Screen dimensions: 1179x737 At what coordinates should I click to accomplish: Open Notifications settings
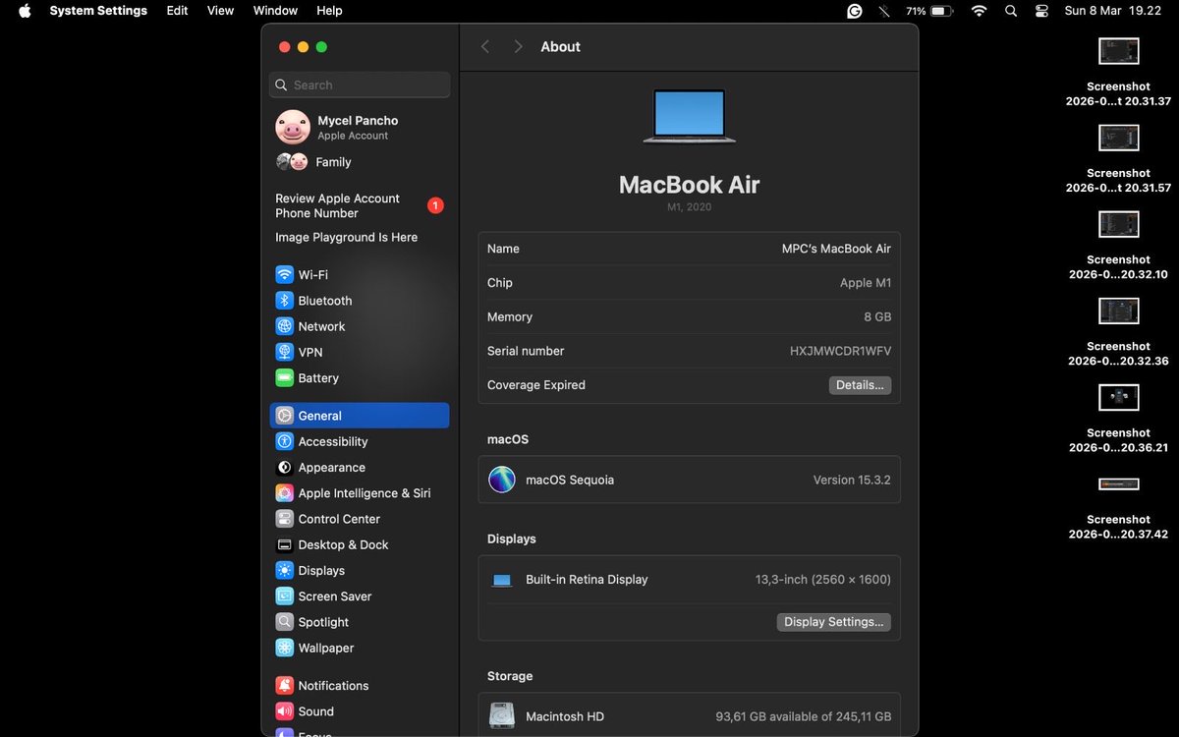coord(332,685)
